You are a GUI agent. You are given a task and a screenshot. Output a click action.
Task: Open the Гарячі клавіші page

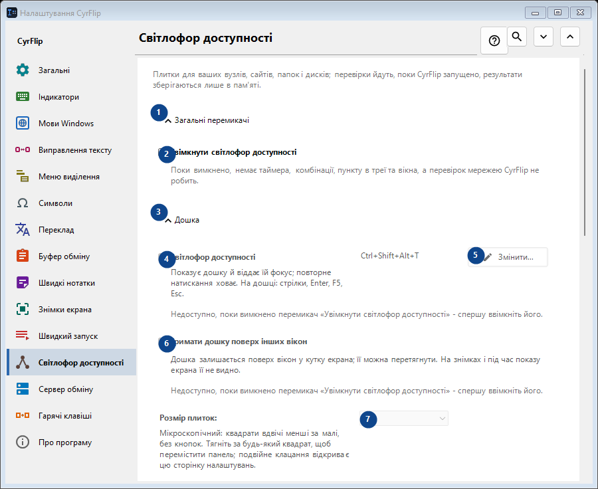point(71,416)
